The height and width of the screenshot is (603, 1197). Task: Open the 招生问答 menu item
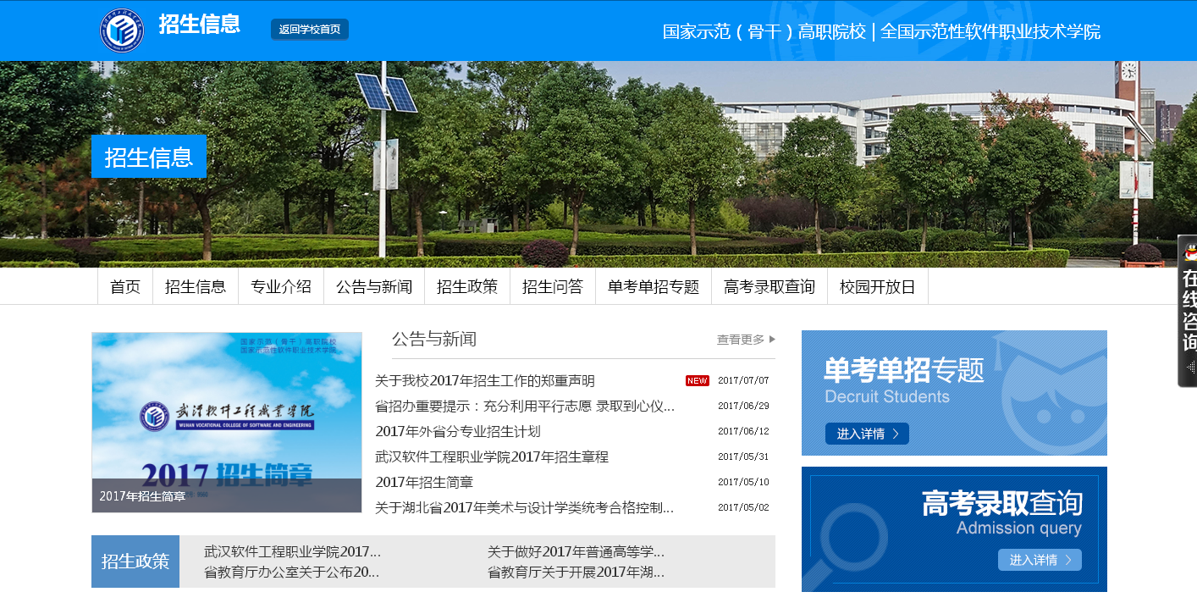coord(553,286)
